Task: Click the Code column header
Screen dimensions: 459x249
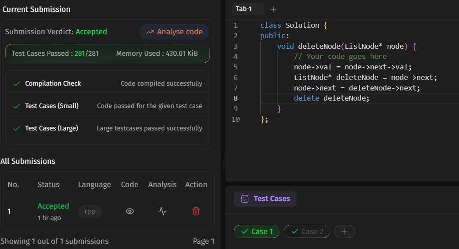Action: coord(130,184)
